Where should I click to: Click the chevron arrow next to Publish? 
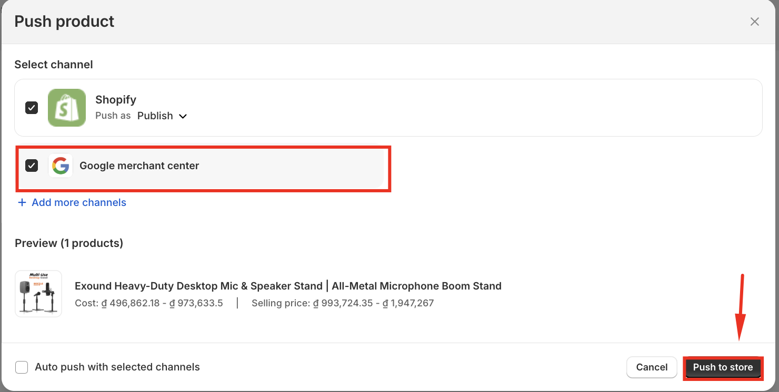(183, 116)
